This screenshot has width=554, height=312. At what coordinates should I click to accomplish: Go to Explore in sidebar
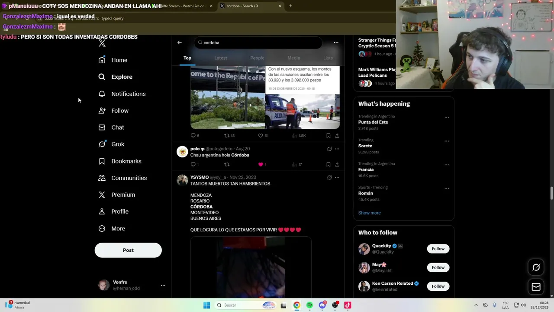tap(116, 77)
